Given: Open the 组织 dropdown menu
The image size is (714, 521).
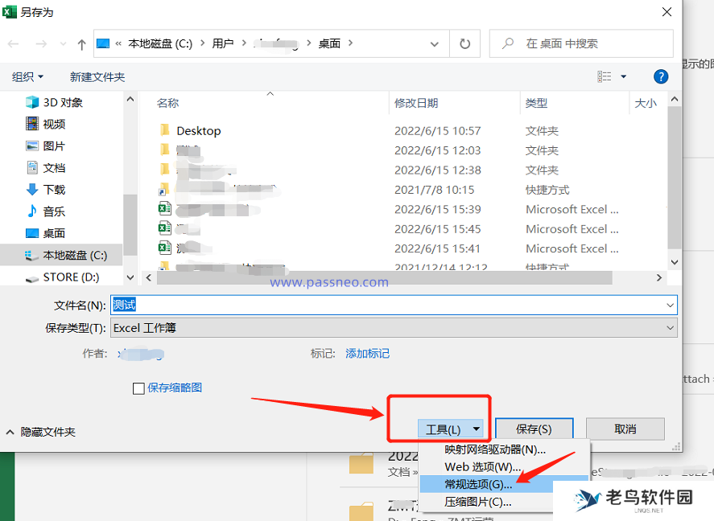Looking at the screenshot, I should 28,76.
